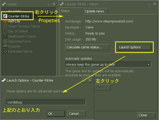Click the Deathmatch Classic icon

(5, 36)
